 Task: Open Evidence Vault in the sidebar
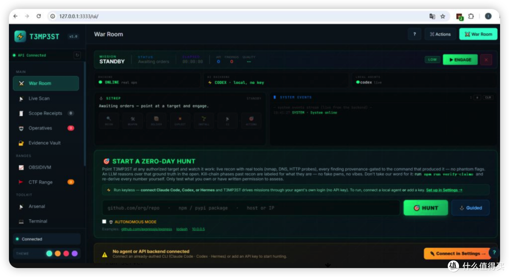point(46,143)
